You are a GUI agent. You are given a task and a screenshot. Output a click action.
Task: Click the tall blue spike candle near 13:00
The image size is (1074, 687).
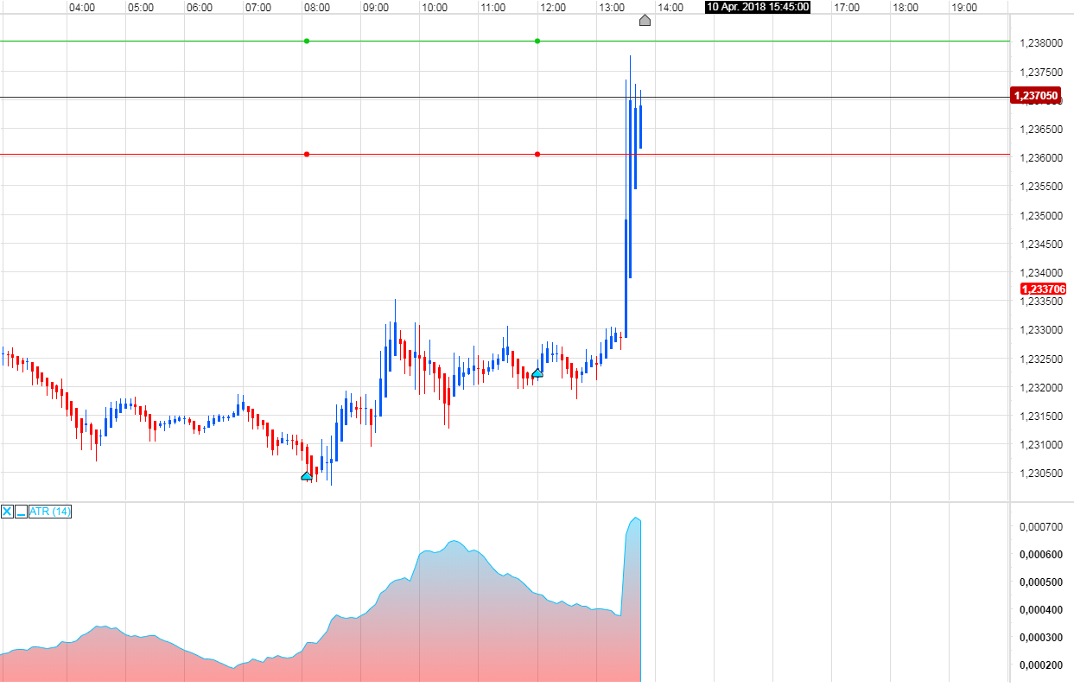(630, 216)
